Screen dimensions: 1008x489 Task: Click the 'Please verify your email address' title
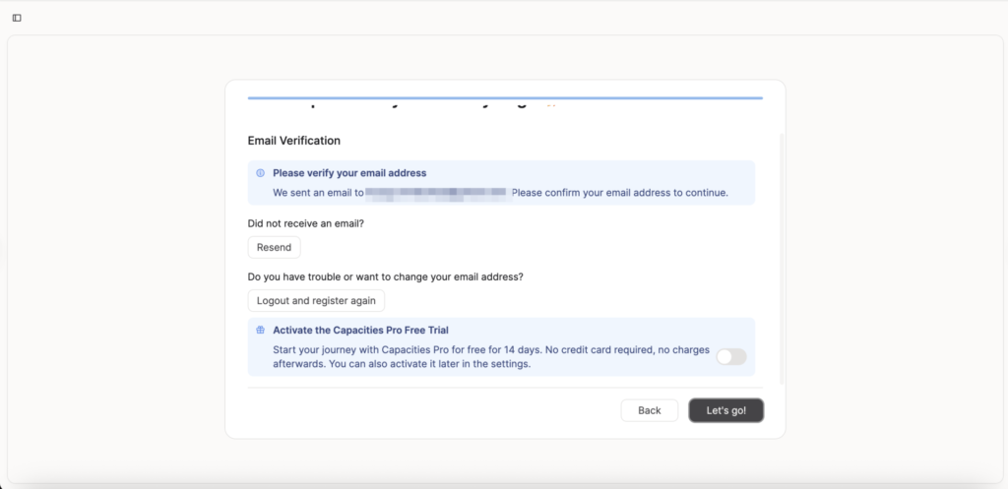[x=349, y=173]
